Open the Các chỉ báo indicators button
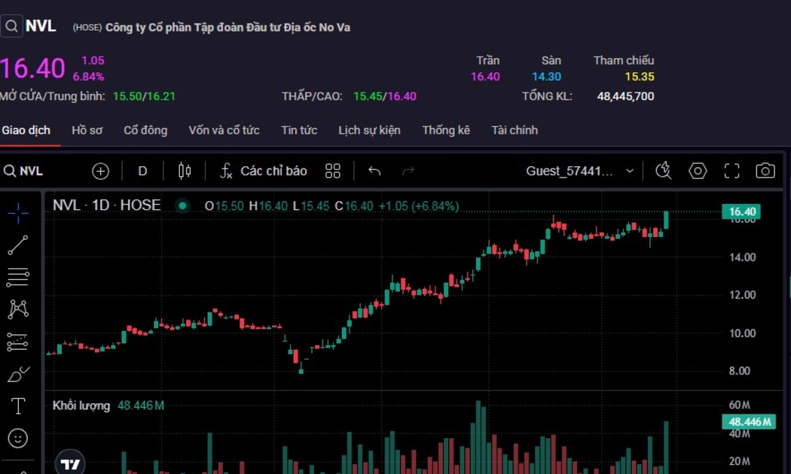This screenshot has height=474, width=791. click(x=264, y=171)
